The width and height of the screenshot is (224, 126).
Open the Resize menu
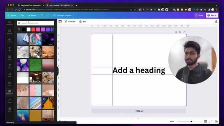(x=32, y=15)
